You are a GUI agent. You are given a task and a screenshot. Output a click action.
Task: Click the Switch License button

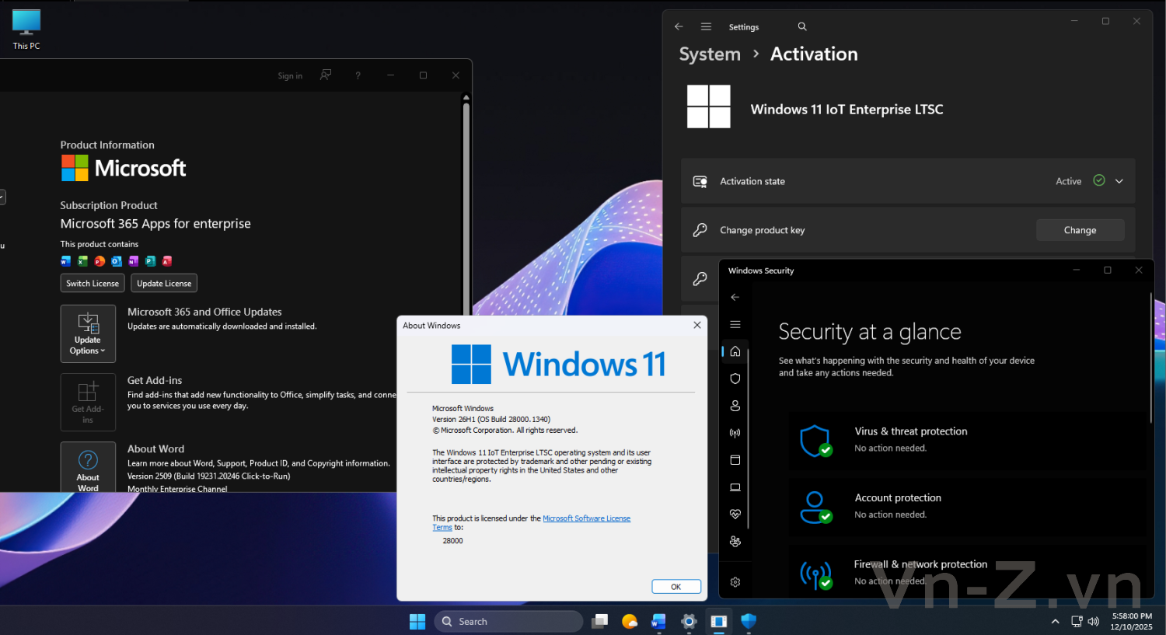93,284
